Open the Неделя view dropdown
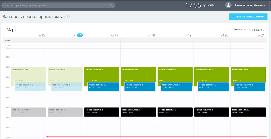 click(240, 30)
